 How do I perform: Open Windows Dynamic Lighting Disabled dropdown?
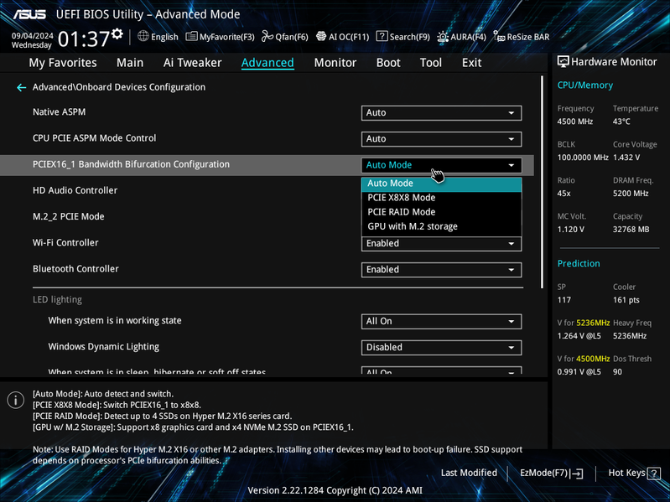pyautogui.click(x=441, y=348)
